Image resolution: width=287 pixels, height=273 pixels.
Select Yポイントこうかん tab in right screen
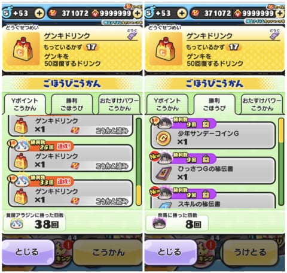click(x=167, y=104)
